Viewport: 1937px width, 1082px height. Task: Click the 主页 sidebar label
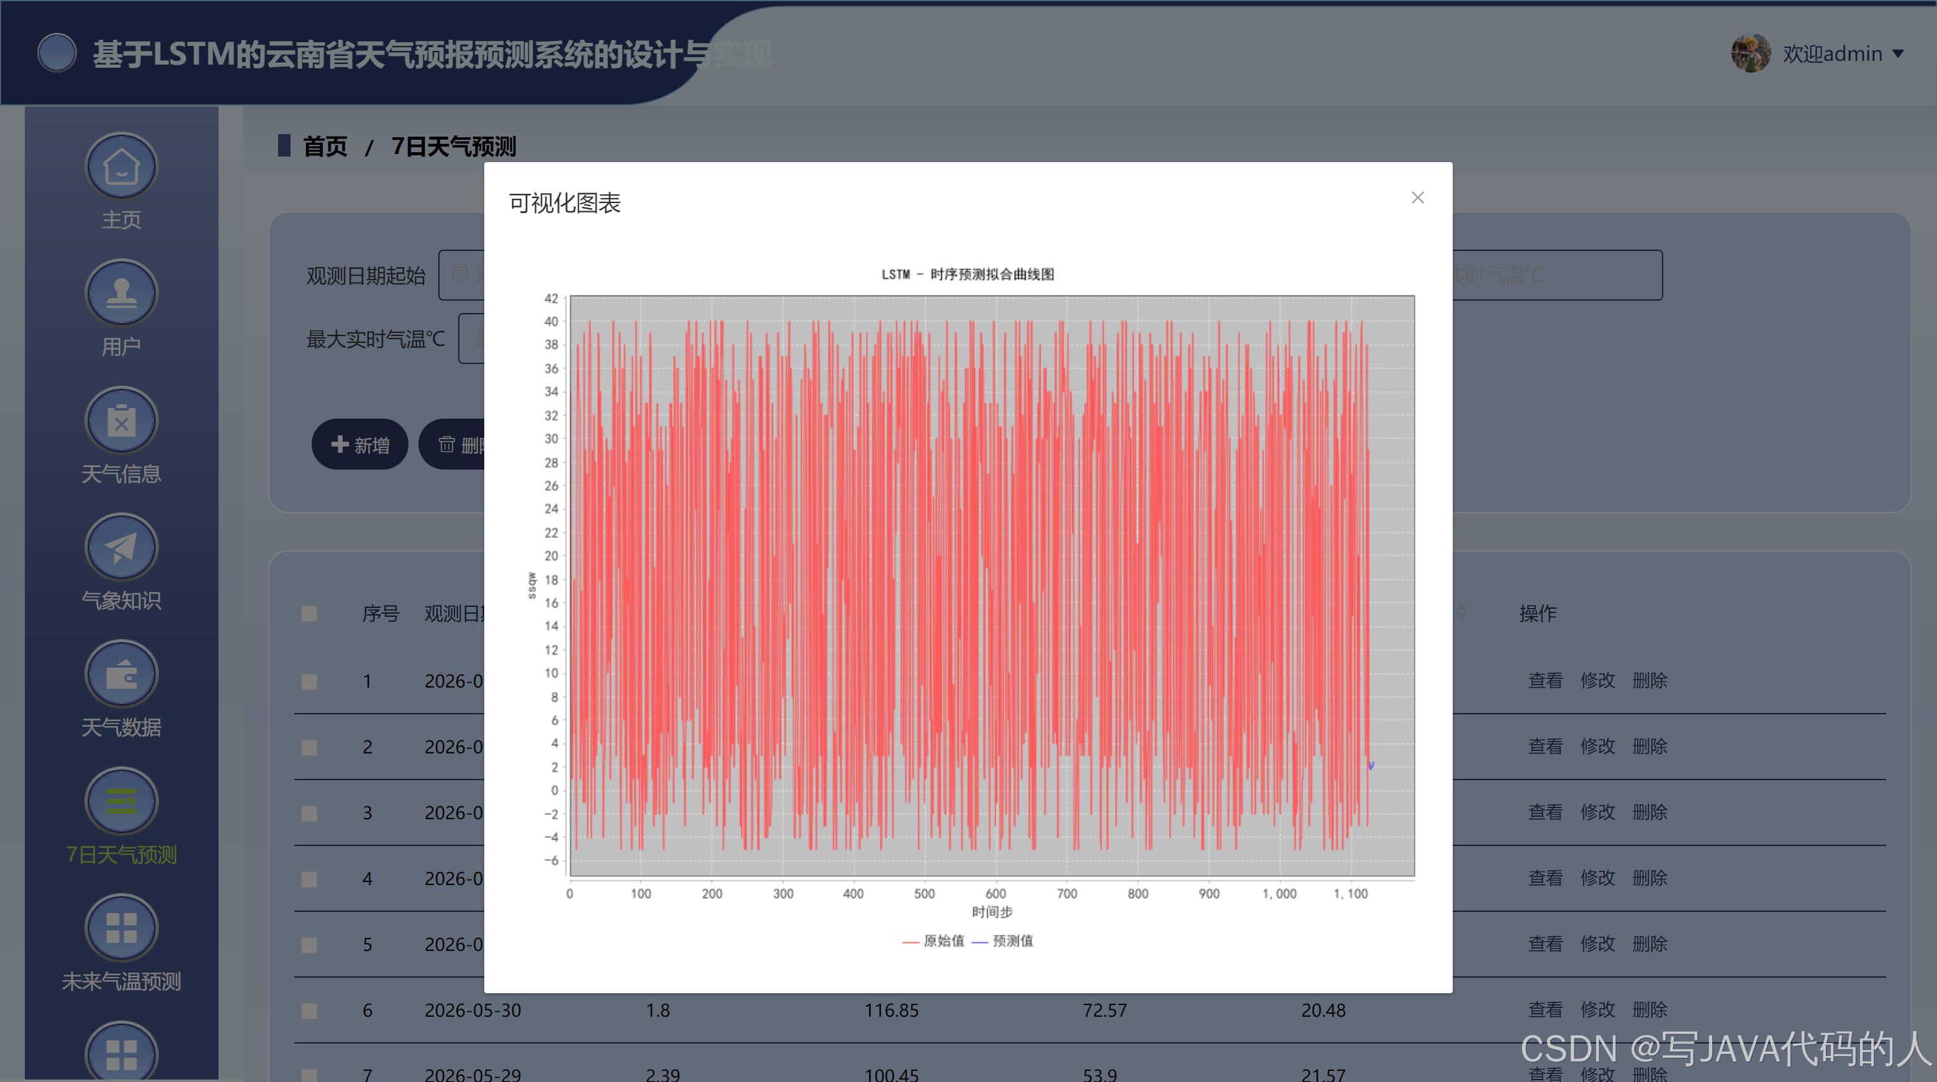121,220
